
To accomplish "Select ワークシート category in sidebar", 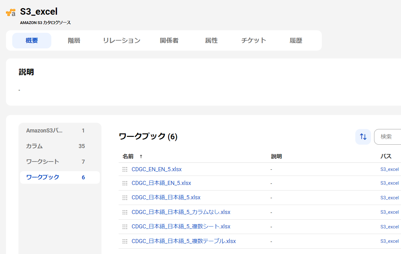I will click(x=60, y=162).
